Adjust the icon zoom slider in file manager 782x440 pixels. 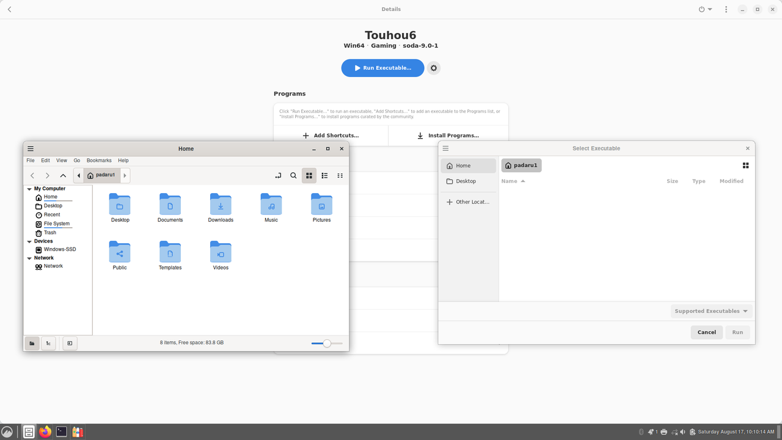327,343
